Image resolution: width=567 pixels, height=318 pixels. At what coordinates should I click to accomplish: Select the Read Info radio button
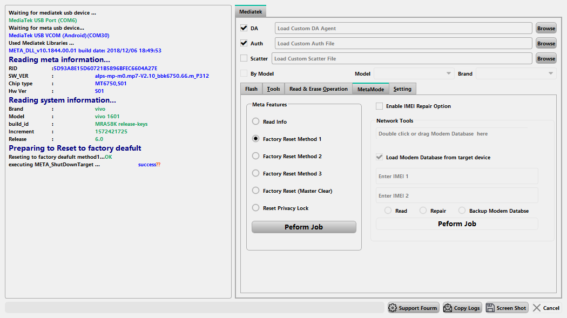[255, 121]
